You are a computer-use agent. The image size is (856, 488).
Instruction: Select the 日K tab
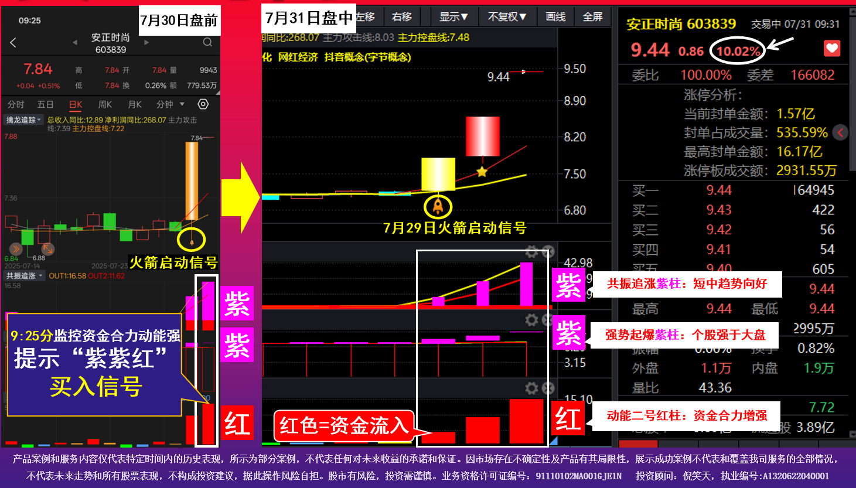tap(76, 104)
